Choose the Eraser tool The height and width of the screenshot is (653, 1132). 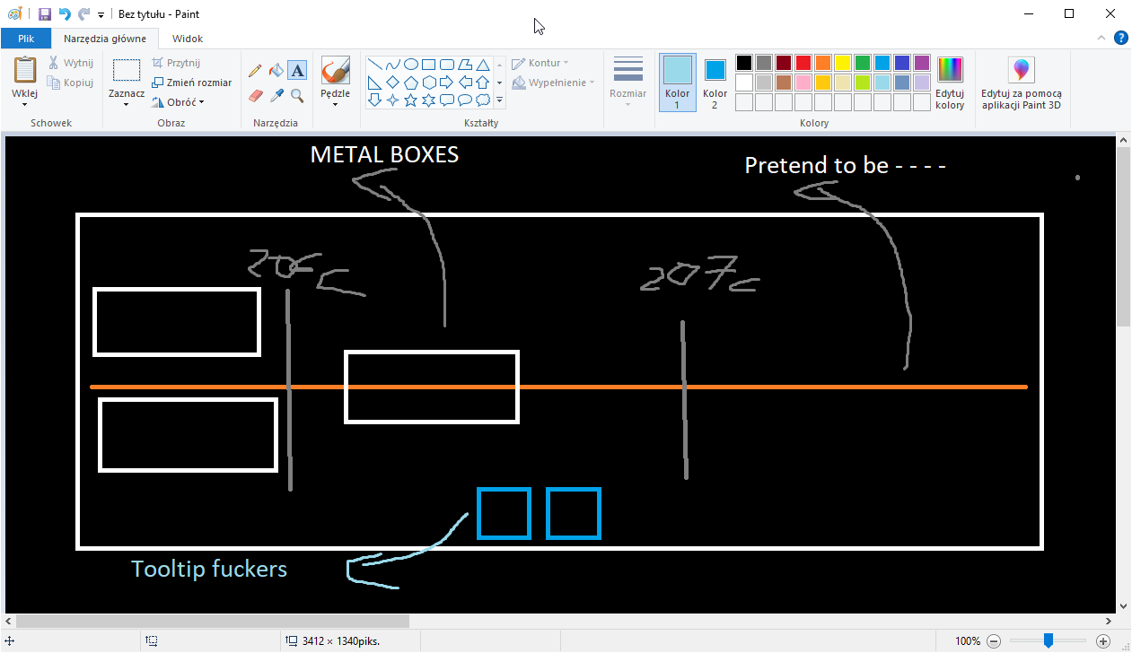click(256, 95)
